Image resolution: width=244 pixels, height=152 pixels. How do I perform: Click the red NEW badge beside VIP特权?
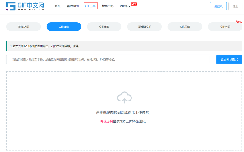tap(134, 4)
